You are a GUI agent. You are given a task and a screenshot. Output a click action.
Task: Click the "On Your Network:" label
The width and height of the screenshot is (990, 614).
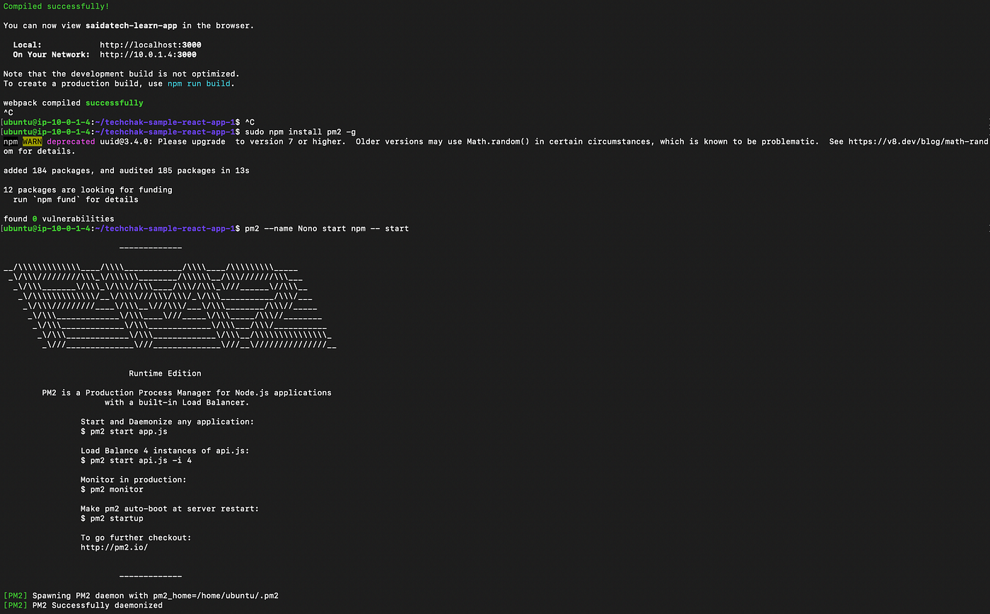point(52,54)
